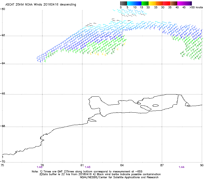The height and width of the screenshot is (179, 204).
Task: Click the 90 longitude axis label
Action: click(x=202, y=165)
